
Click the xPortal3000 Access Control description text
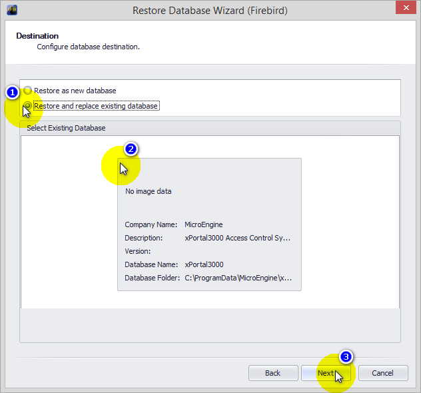tap(237, 238)
